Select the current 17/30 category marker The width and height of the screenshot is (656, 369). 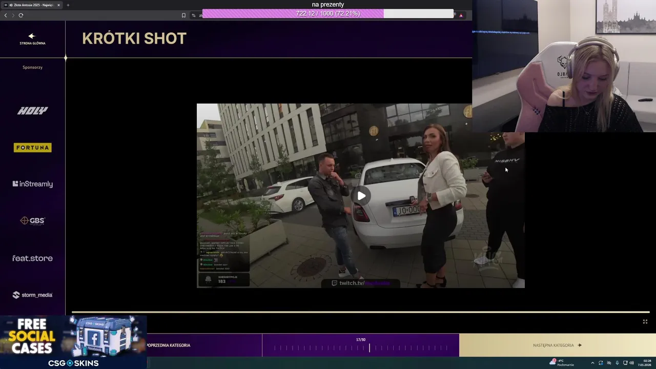(369, 348)
